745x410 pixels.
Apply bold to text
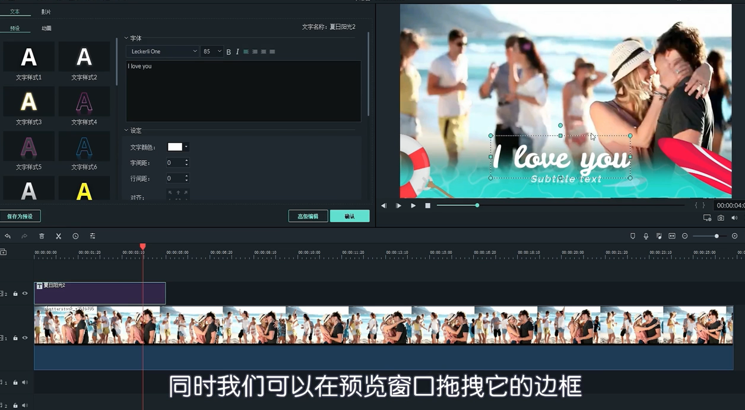pos(229,52)
